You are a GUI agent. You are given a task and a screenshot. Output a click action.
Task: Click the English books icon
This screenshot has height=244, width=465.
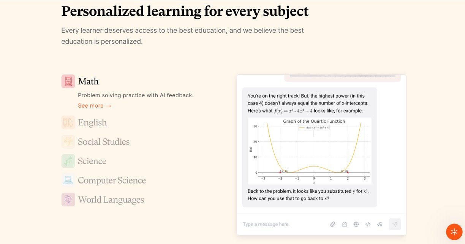point(68,122)
